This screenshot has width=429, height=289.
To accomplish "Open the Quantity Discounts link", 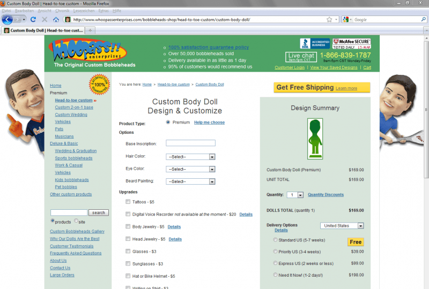I will point(326,195).
